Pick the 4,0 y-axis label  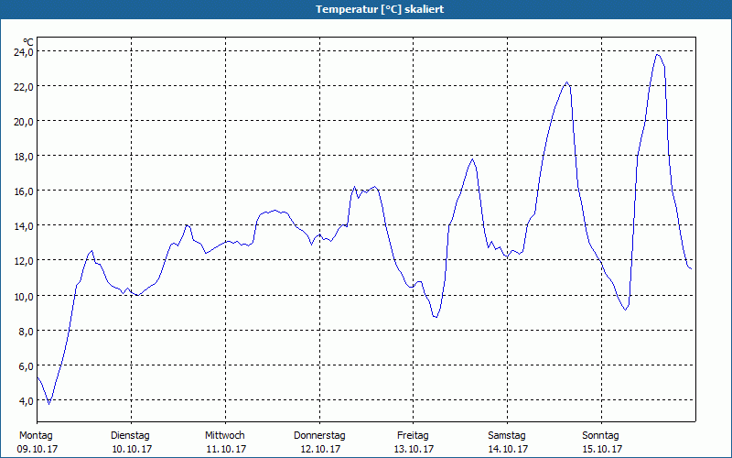pyautogui.click(x=25, y=400)
